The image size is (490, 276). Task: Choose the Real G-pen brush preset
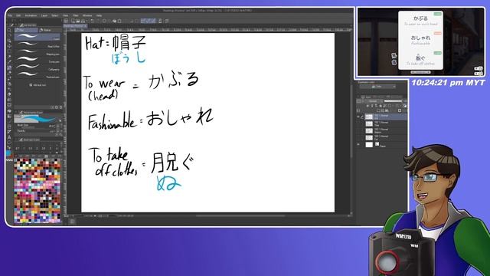[38, 45]
